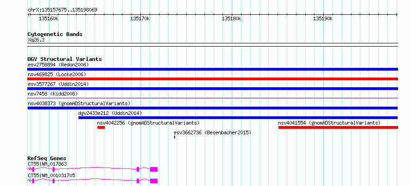Viewport: 411px width, 186px height.
Task: Click the CT55|NM_017863 gene label
Action: click(x=47, y=164)
